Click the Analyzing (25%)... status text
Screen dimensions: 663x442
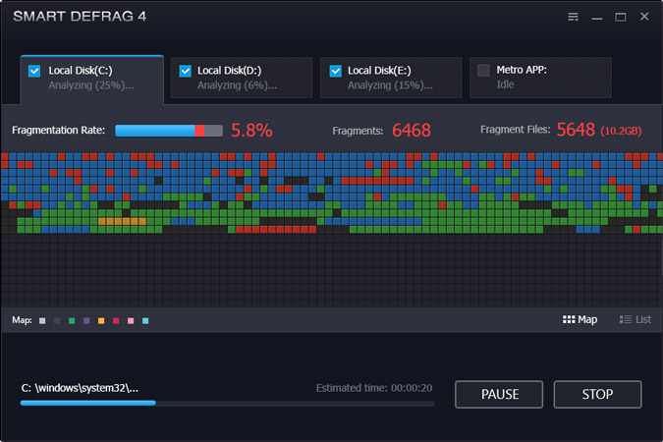91,85
